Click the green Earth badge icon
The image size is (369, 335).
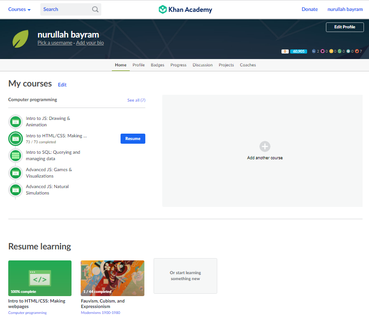tap(340, 51)
